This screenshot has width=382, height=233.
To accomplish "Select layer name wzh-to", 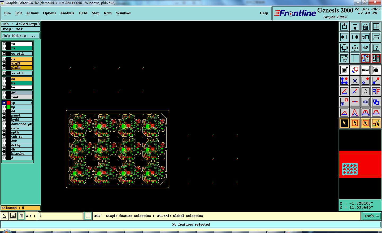I will 22,137.
